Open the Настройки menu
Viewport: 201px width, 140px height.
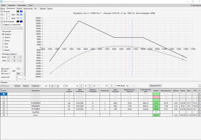point(22,5)
